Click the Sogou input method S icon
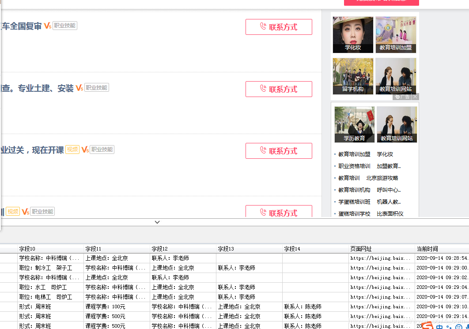Screen dimensions: 469x329 coord(428,326)
